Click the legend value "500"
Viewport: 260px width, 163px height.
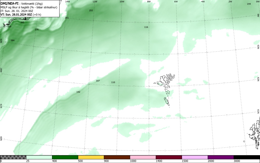(80, 161)
